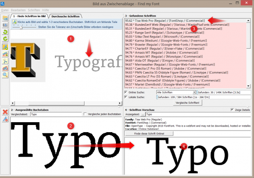Enable Vergleiche jeden Buchstaben checkbox
The image size is (254, 178).
click(x=85, y=114)
